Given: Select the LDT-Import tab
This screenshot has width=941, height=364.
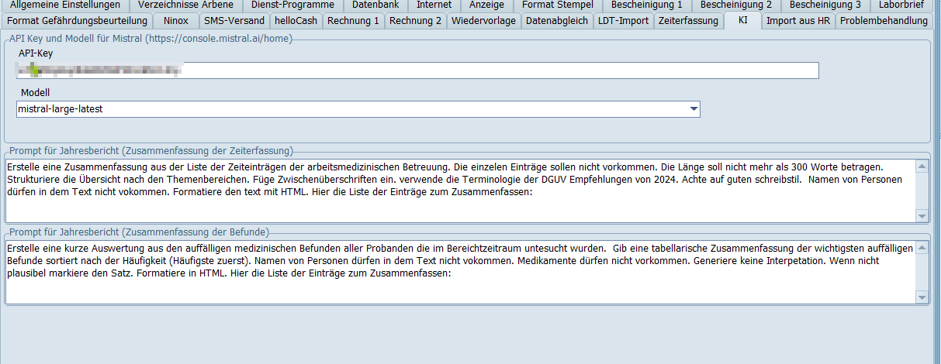Looking at the screenshot, I should [623, 21].
